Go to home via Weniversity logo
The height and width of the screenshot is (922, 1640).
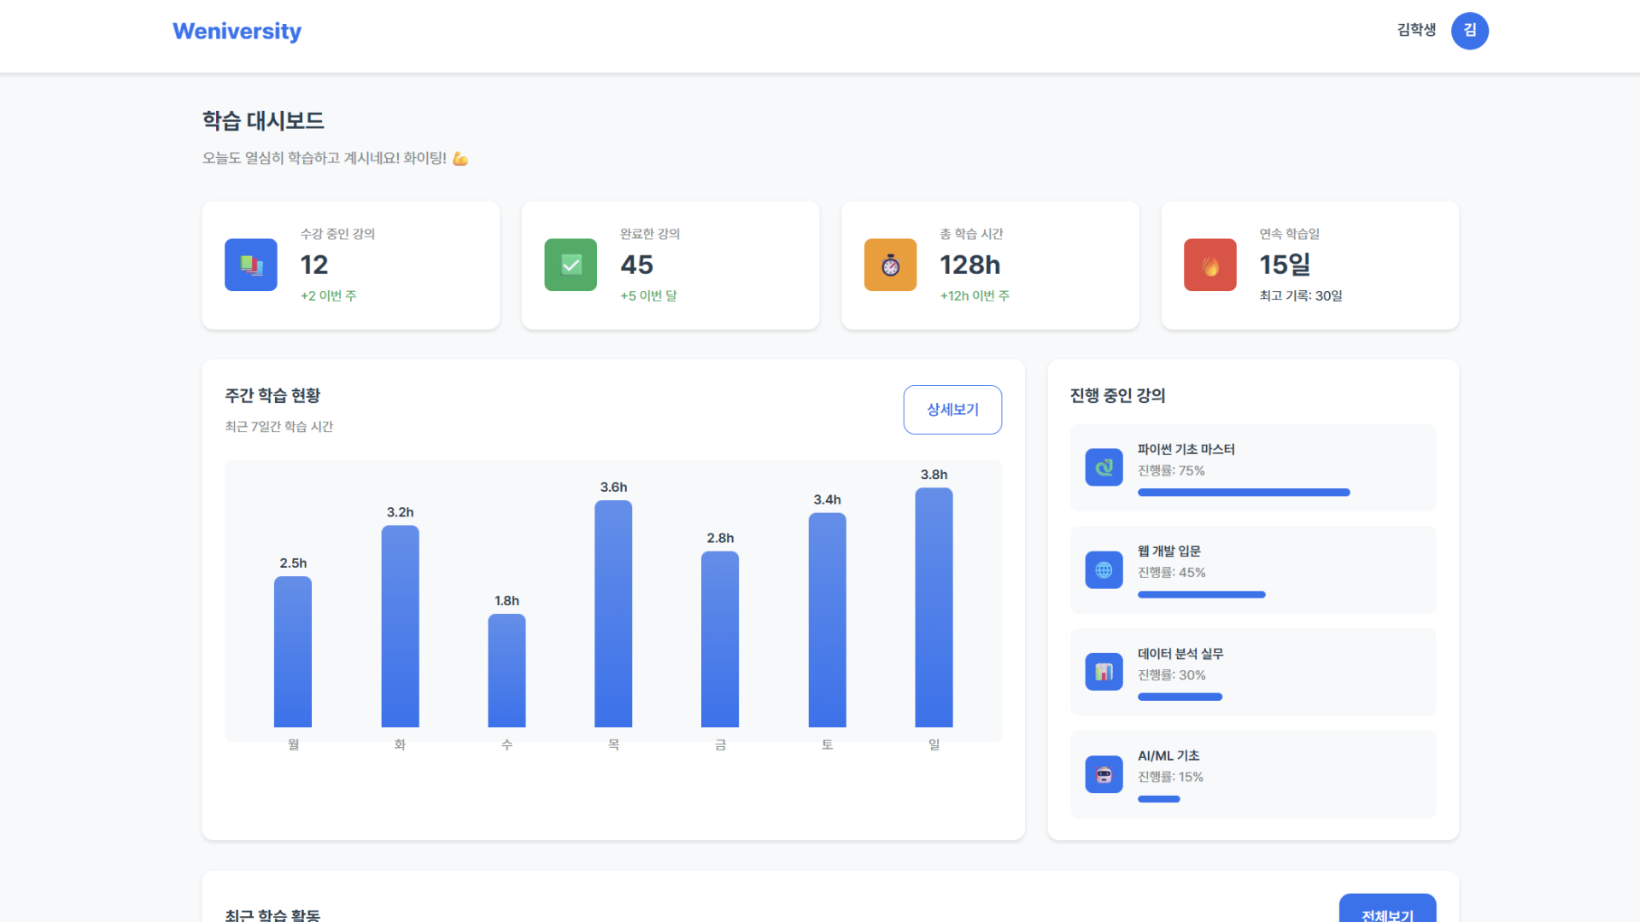[237, 32]
